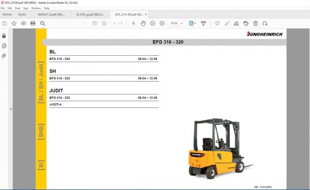Image resolution: width=310 pixels, height=190 pixels.
Task: Click the [SHB] sidebar label
Action: [x=41, y=132]
